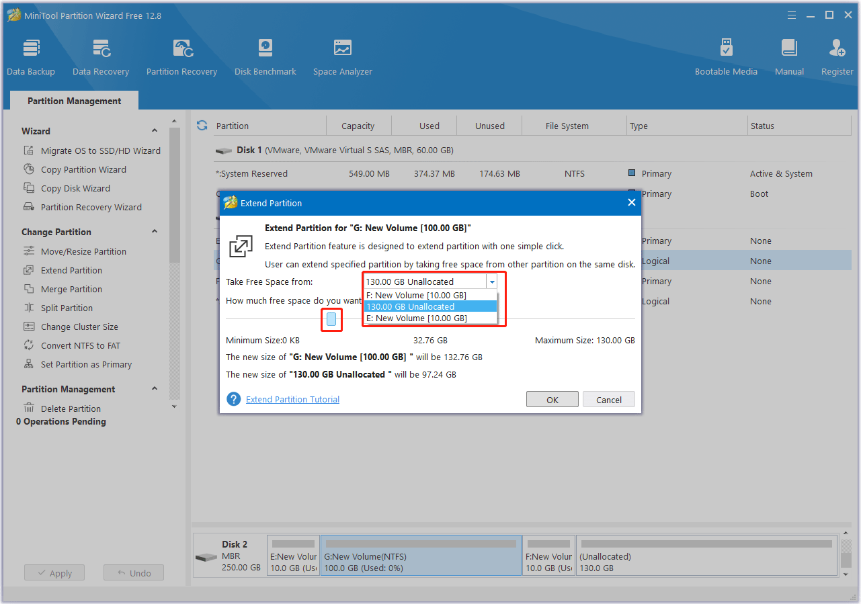The height and width of the screenshot is (604, 861).
Task: Click the free space slider handle
Action: [x=331, y=319]
